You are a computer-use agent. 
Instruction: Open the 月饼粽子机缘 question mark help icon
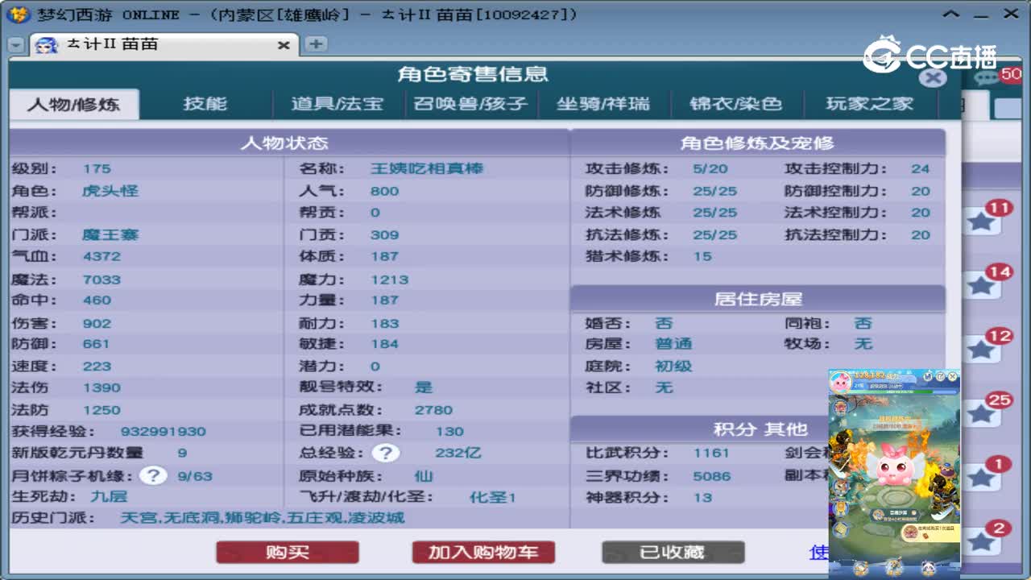click(x=153, y=474)
